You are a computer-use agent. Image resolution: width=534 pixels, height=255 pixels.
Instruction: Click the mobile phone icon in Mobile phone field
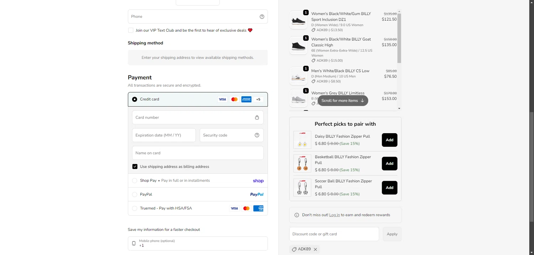point(134,243)
